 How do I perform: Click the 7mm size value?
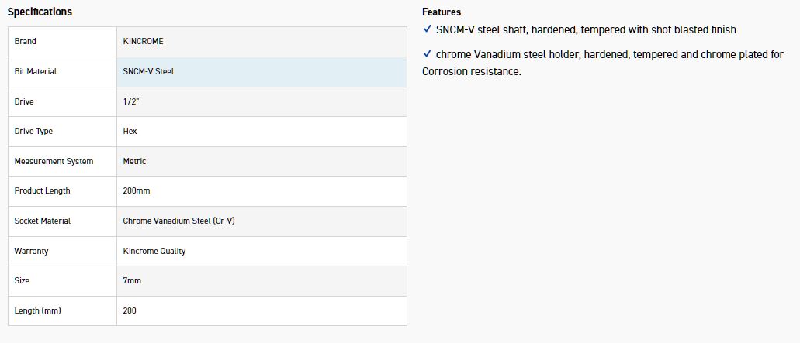pyautogui.click(x=132, y=280)
